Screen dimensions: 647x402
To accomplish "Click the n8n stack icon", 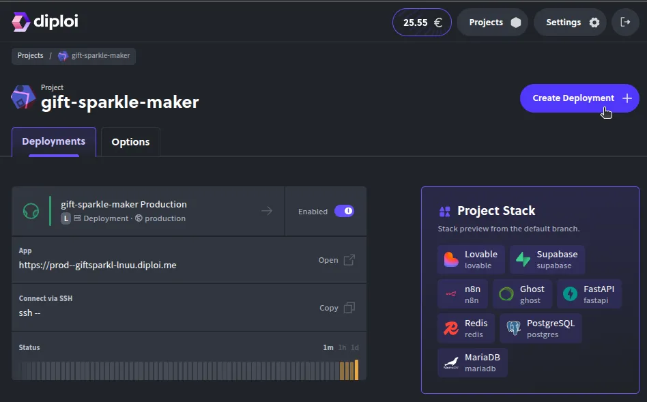I will pyautogui.click(x=450, y=293).
